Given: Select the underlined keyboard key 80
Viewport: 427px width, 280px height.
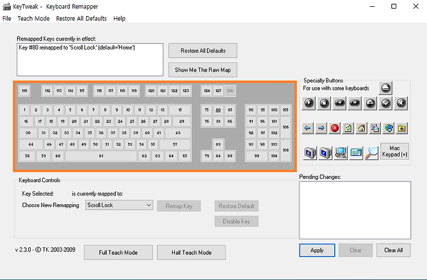Looking at the screenshot, I should coord(218,110).
